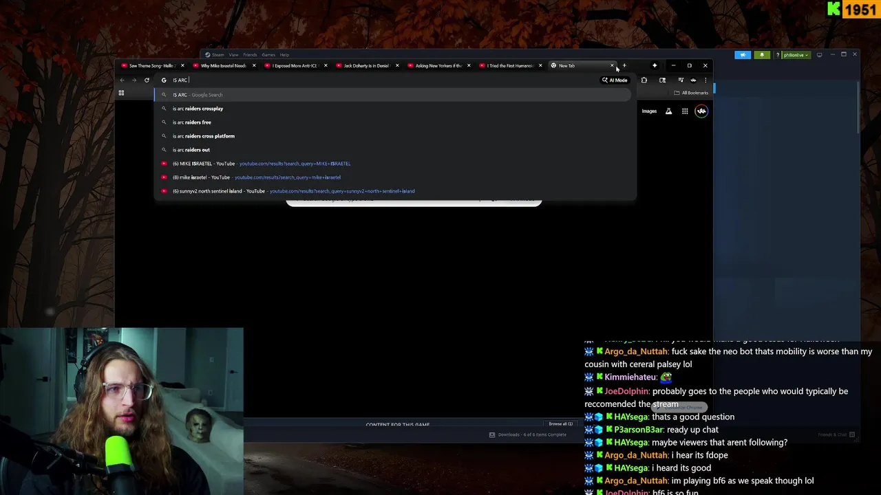Image resolution: width=881 pixels, height=495 pixels.
Task: Choose 'is arc raiders out' suggestion
Action: pos(392,150)
